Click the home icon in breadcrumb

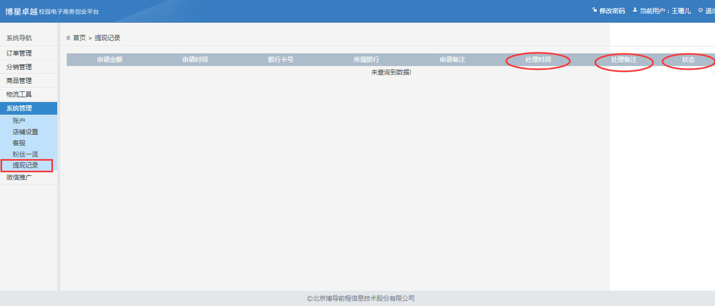pyautogui.click(x=68, y=38)
